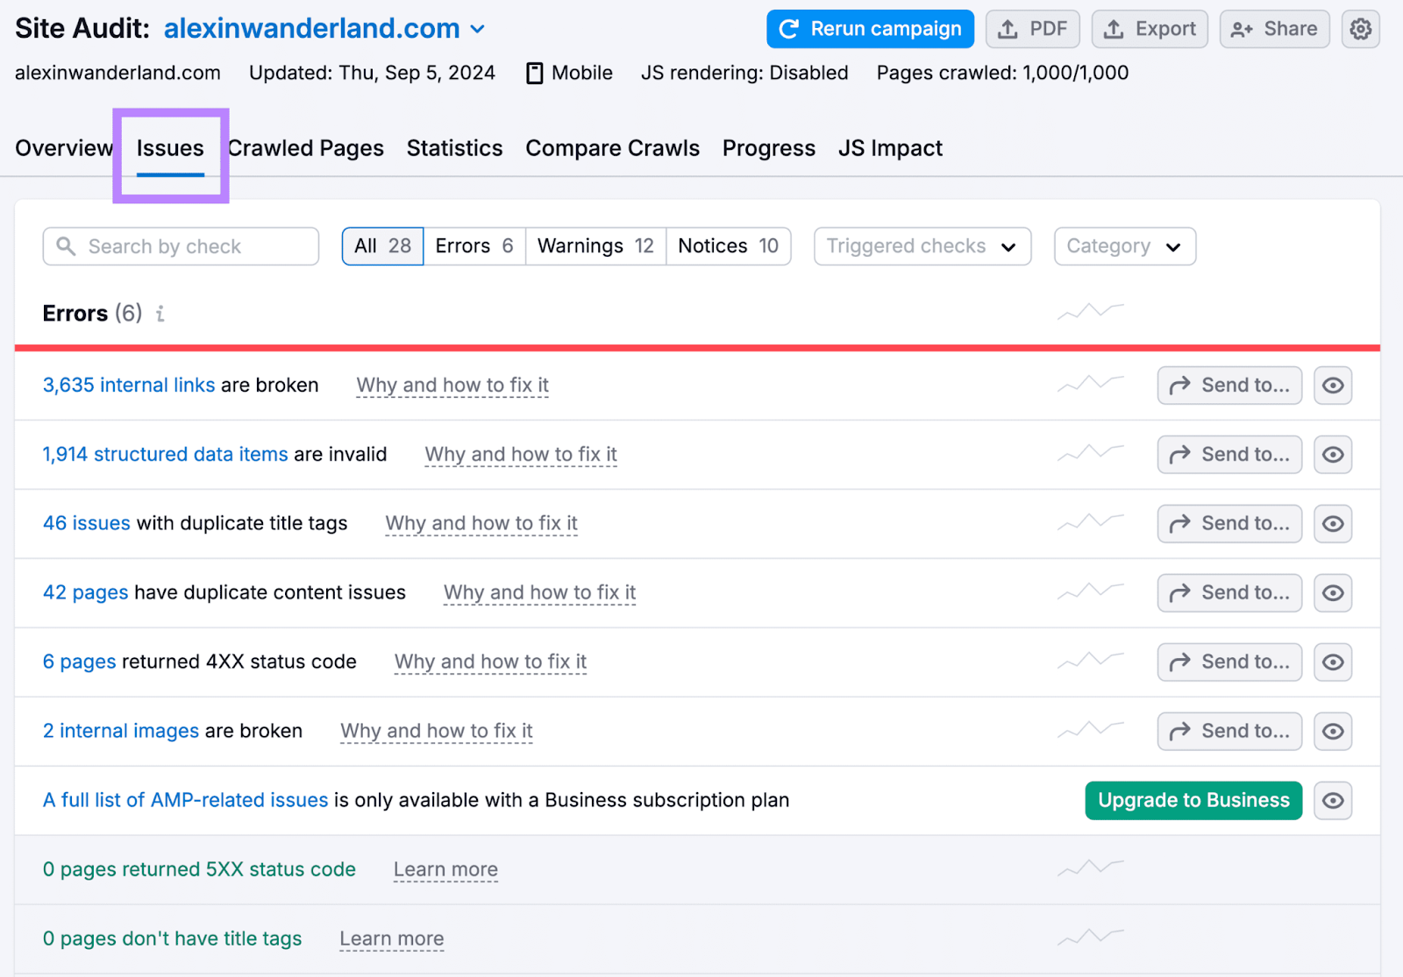Open fix guidance for duplicate title tags
Image resolution: width=1403 pixels, height=977 pixels.
coord(481,523)
